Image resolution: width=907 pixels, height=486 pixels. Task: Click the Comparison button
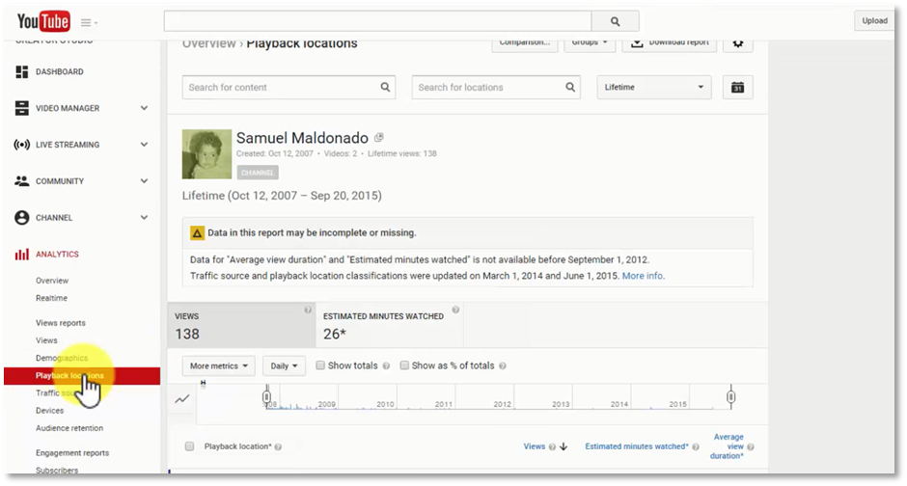(x=525, y=44)
